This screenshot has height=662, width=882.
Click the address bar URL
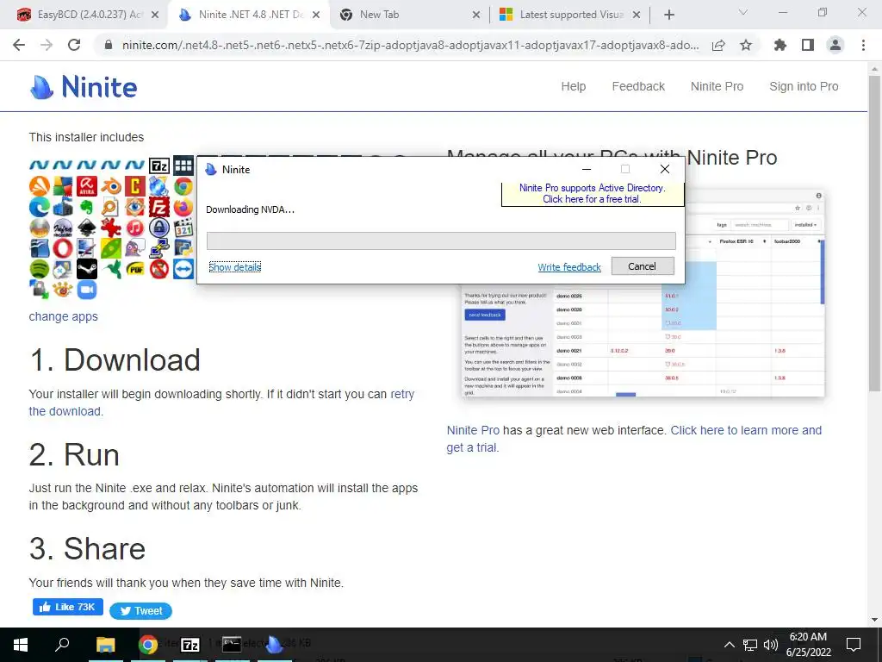tap(411, 45)
